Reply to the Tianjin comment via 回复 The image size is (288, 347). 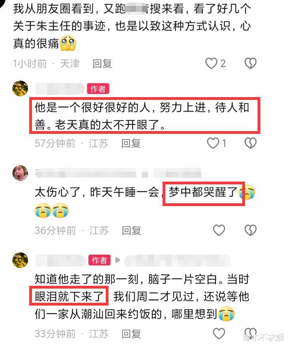(102, 64)
